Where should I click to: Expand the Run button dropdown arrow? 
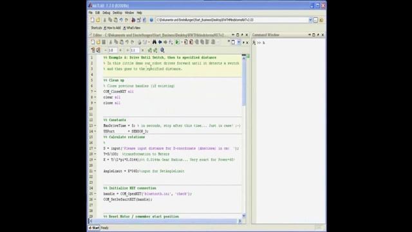tap(182, 42)
